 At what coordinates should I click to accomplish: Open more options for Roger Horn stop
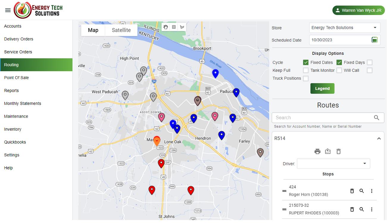(x=372, y=191)
